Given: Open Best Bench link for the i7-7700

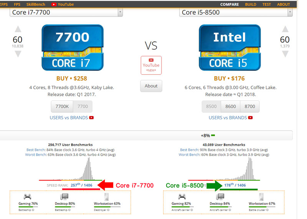Looking at the screenshot, I should point(36,150).
